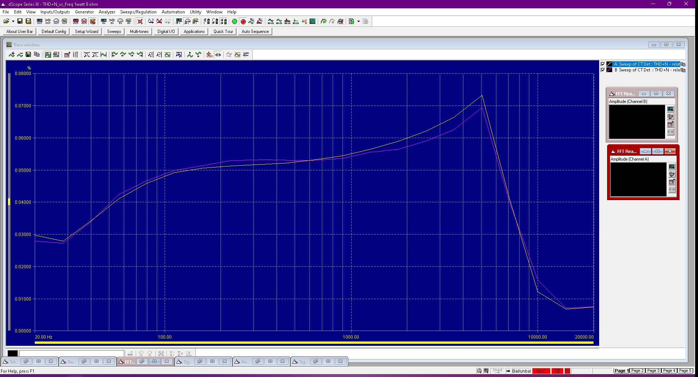The width and height of the screenshot is (698, 377).
Task: Click the Add trace icon in Trace window
Action: (12, 55)
